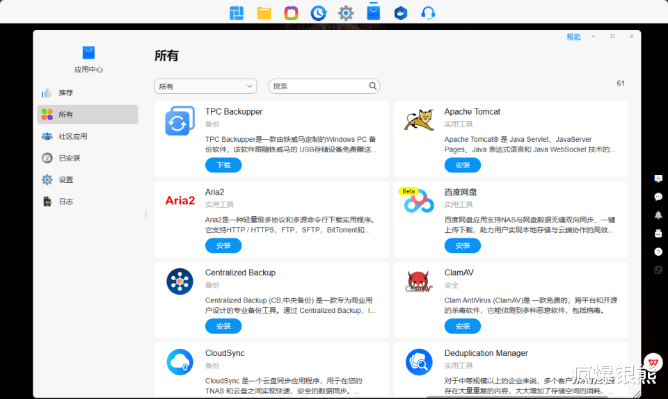This screenshot has height=399, width=668.
Task: Open the question mark help icon on right edge
Action: pyautogui.click(x=658, y=252)
